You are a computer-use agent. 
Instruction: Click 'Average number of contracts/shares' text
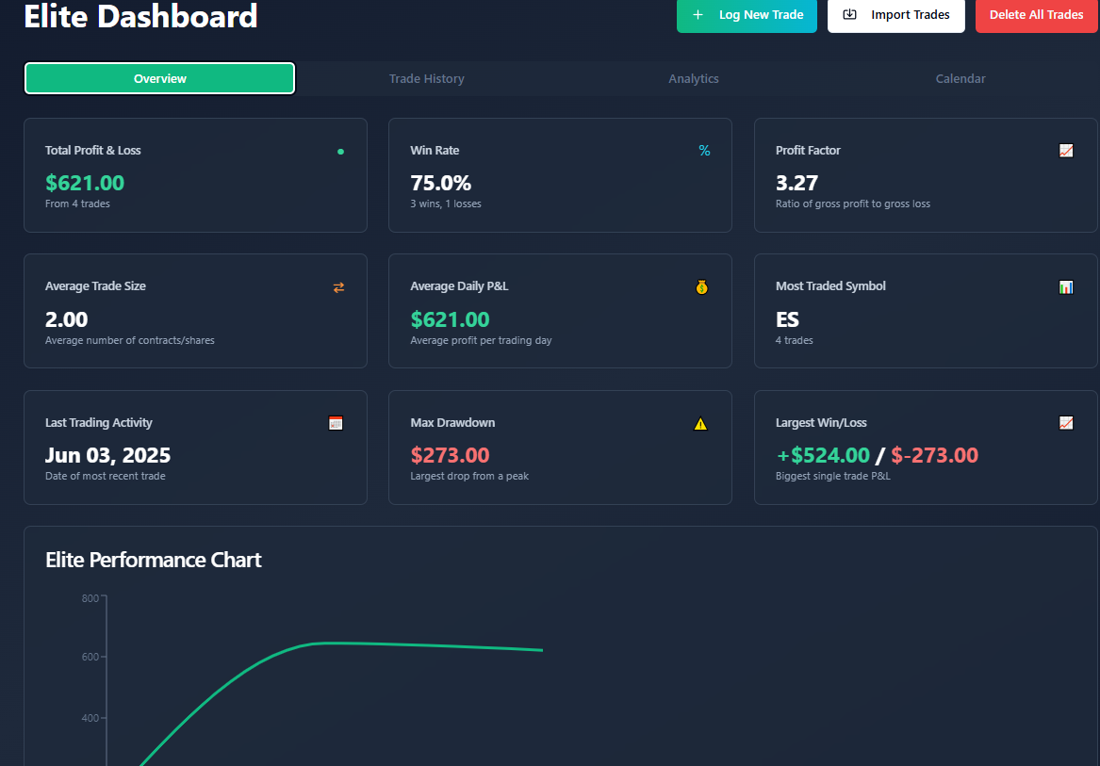pos(130,340)
